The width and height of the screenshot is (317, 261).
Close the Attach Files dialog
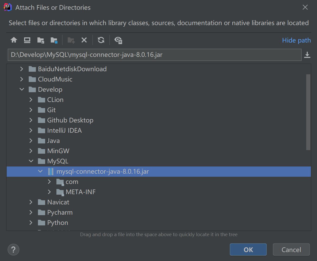tap(305, 7)
